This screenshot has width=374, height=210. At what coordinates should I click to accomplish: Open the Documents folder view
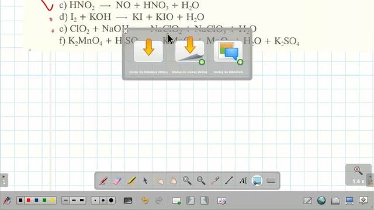[335, 201]
